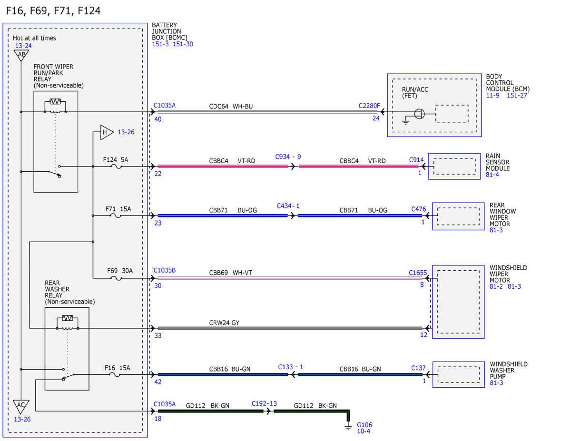Select the Rear Window Wiper Motor box
Viewport: 571px width, 441px height.
coord(458,216)
